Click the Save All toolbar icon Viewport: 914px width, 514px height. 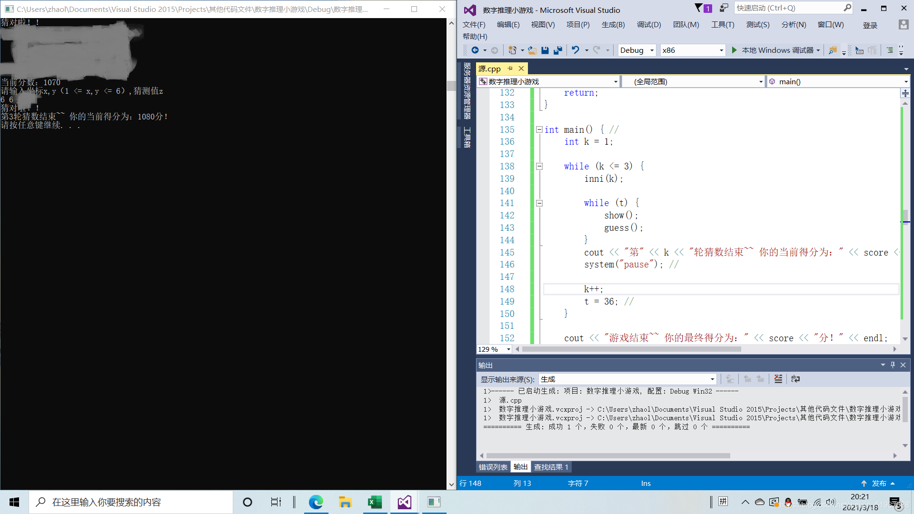(558, 50)
